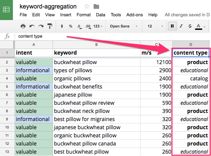Click the keyword header cell
Screen dimensions: 211x156
pyautogui.click(x=97, y=53)
